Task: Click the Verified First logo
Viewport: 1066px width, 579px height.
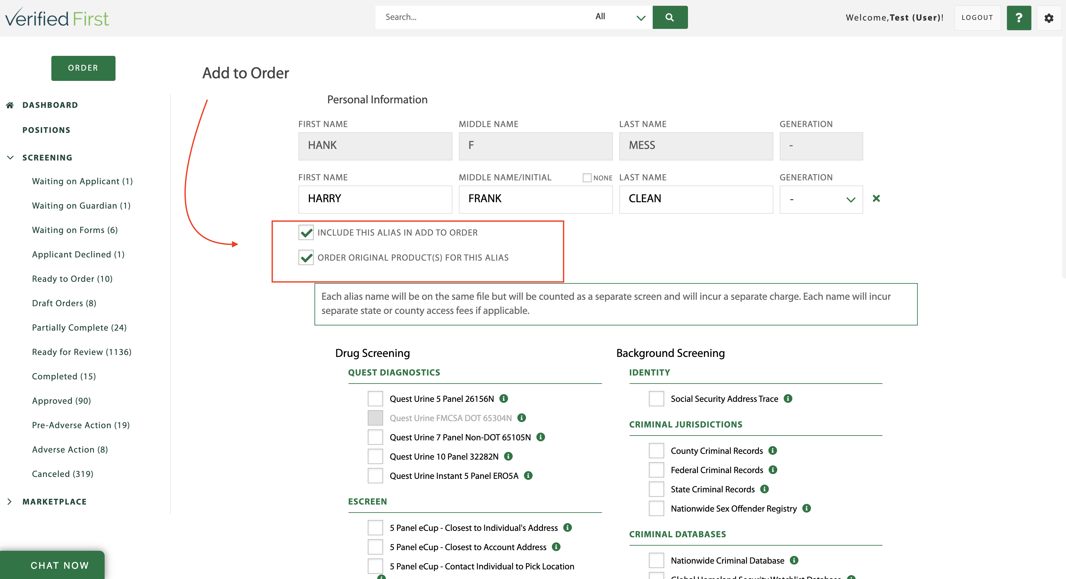Action: pyautogui.click(x=57, y=18)
